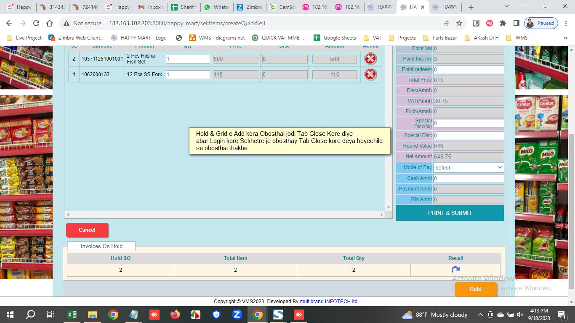
Task: Click the Not secure site info indicator
Action: click(83, 23)
